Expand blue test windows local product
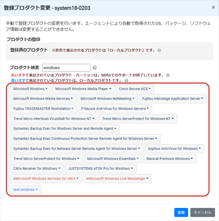This screenshot has height=221, width=219. pos(26,190)
